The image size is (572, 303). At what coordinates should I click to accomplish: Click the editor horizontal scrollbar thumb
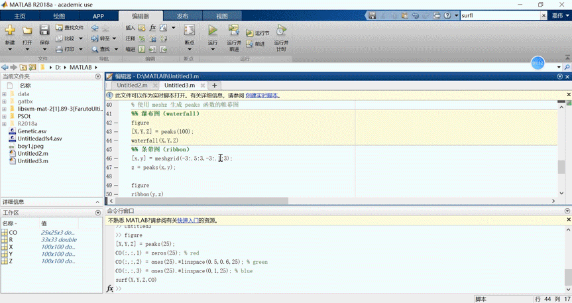pos(201,201)
